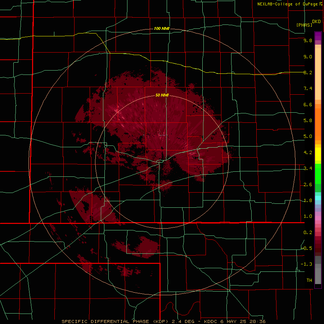Image resolution: width=324 pixels, height=324 pixels.
Task: Click the 5.0 value on color scale
Action: click(308, 136)
